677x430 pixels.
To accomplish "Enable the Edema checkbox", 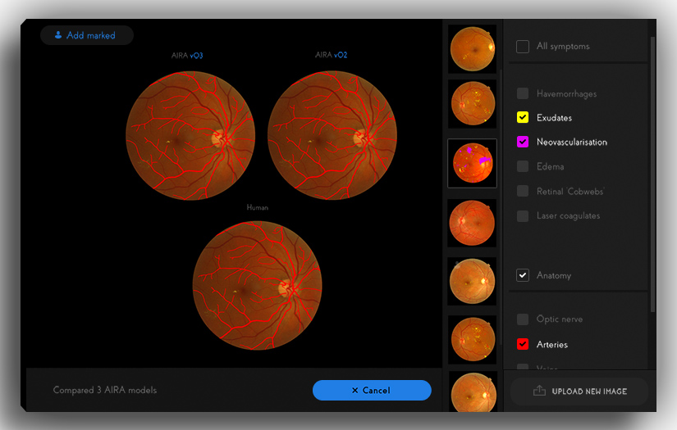I will pos(523,166).
